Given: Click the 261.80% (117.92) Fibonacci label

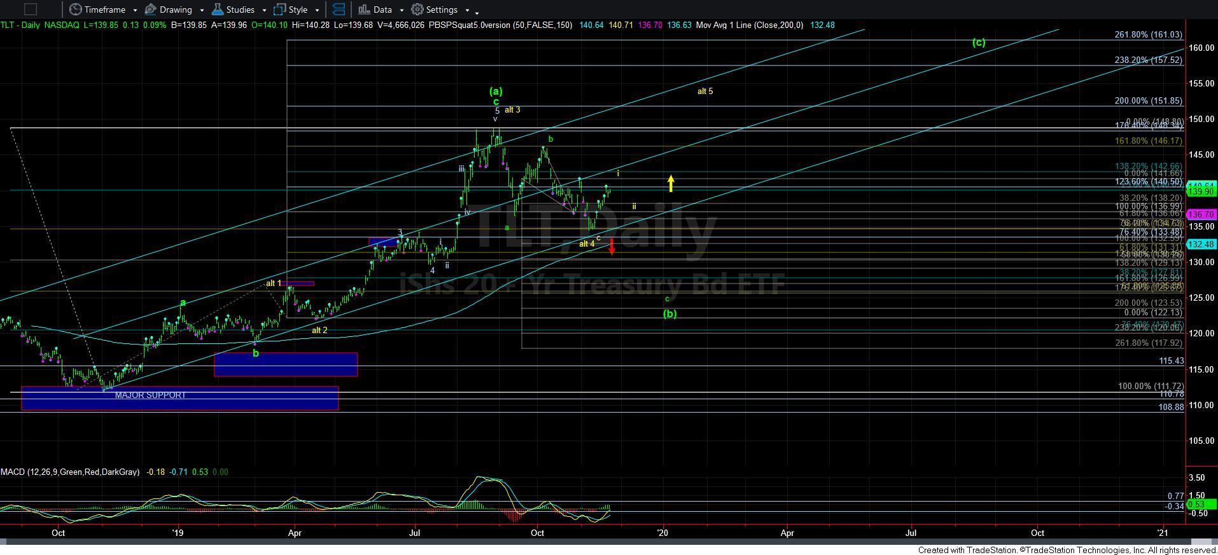Looking at the screenshot, I should tap(1148, 343).
